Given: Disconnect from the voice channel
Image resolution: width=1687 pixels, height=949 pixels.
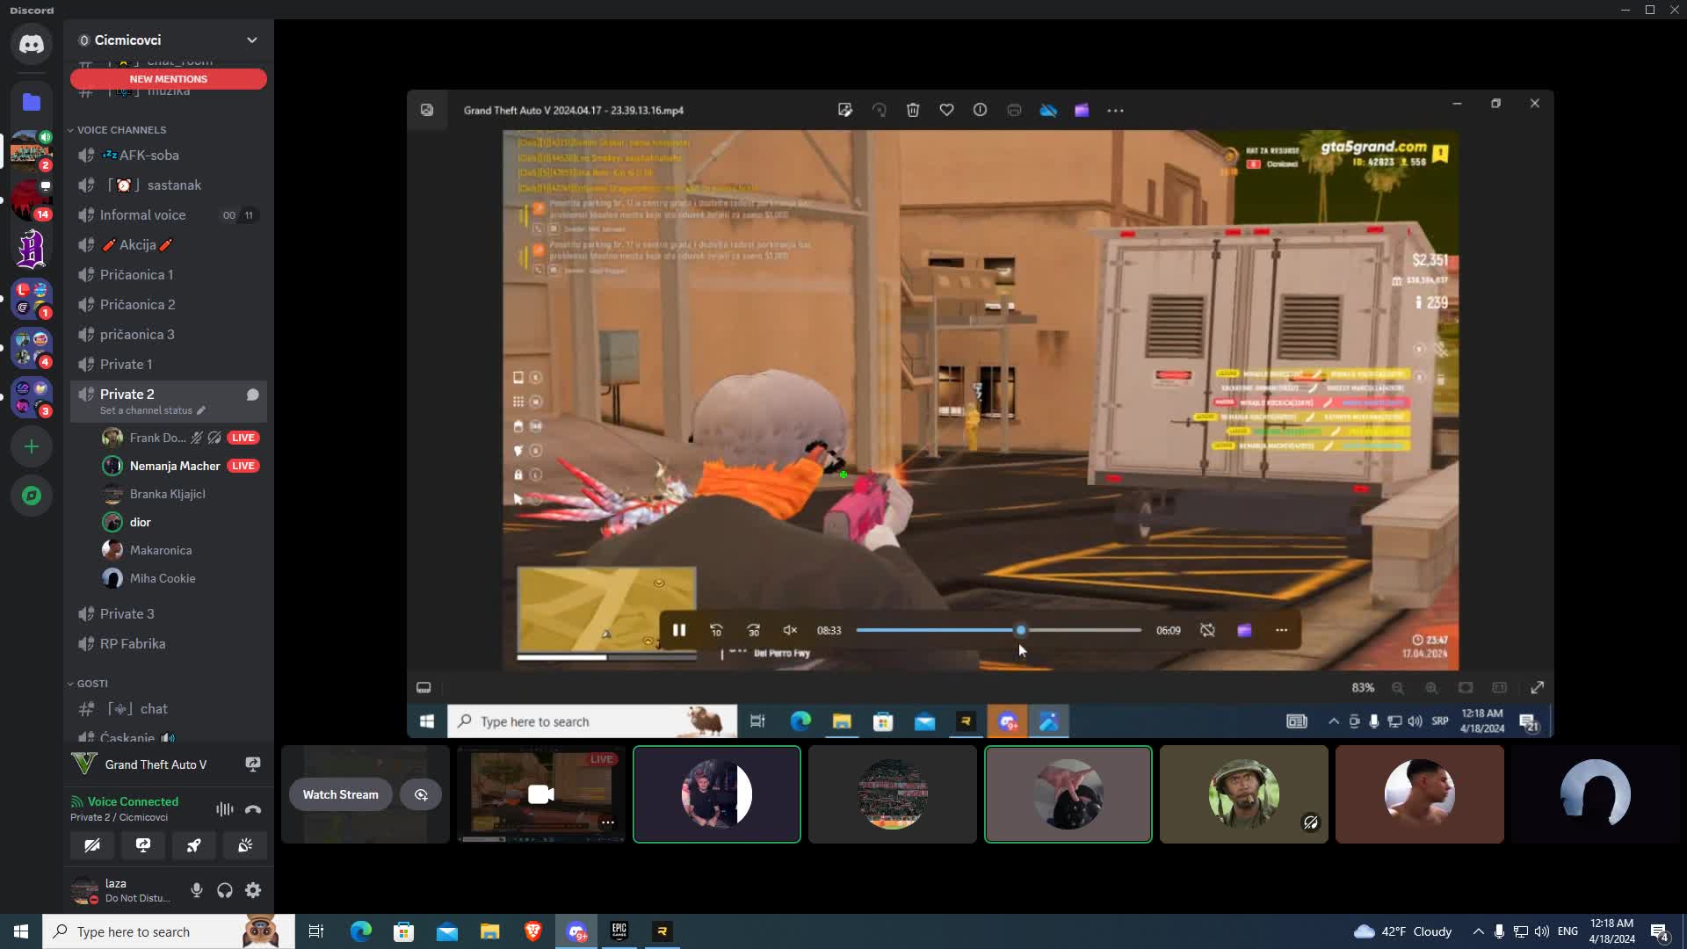Looking at the screenshot, I should click(x=253, y=809).
